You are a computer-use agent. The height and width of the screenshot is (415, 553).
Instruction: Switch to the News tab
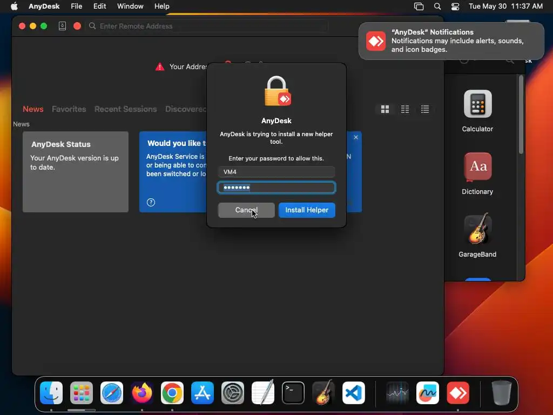tap(33, 109)
